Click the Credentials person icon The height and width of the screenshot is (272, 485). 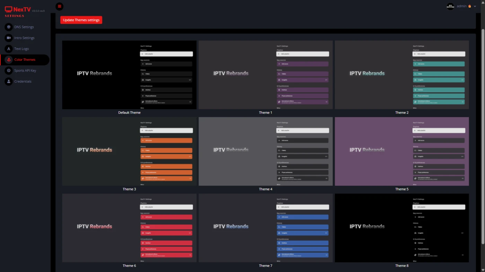pyautogui.click(x=9, y=82)
